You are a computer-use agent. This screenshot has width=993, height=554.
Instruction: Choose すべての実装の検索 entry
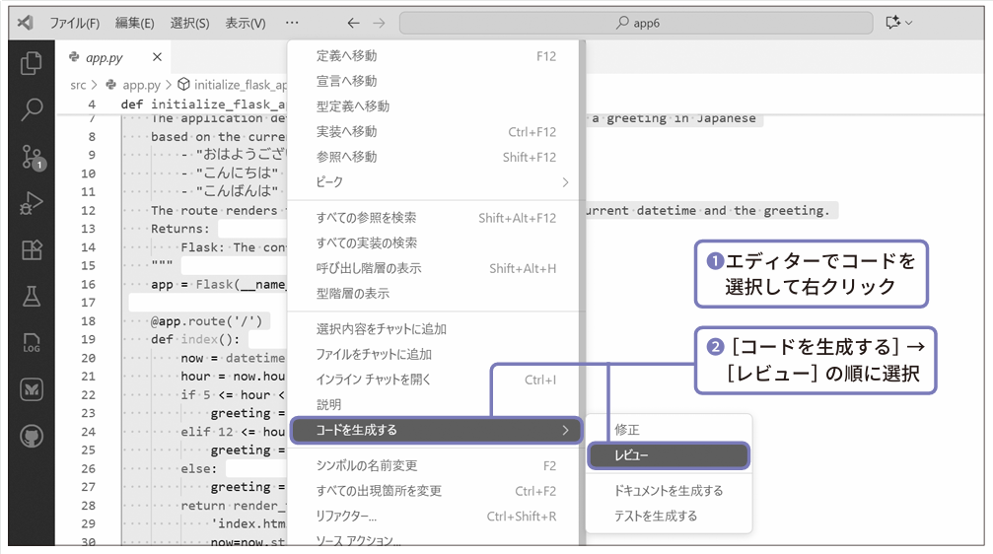436,243
